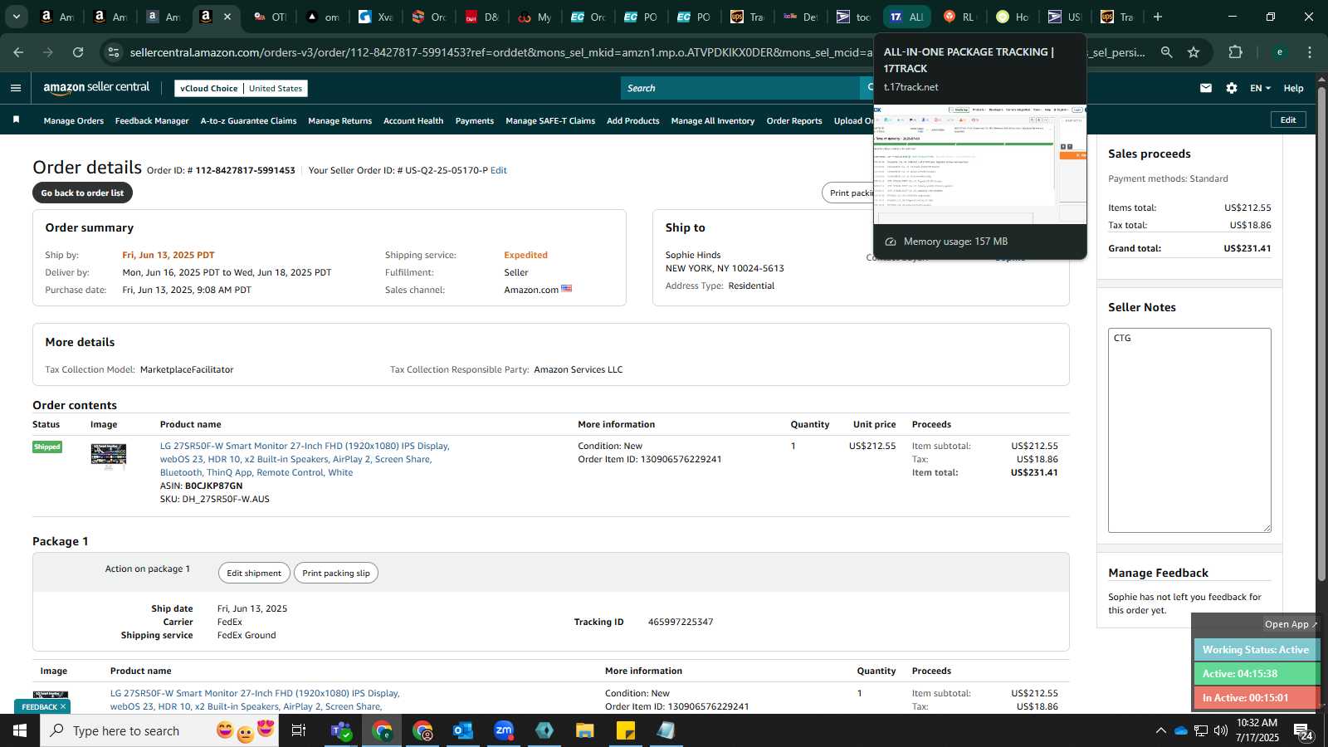Open the vCloud Choice account switcher
Image resolution: width=1328 pixels, height=747 pixels.
(x=241, y=88)
